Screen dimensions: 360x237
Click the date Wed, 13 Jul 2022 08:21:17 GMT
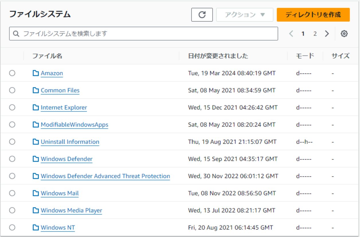coord(232,210)
